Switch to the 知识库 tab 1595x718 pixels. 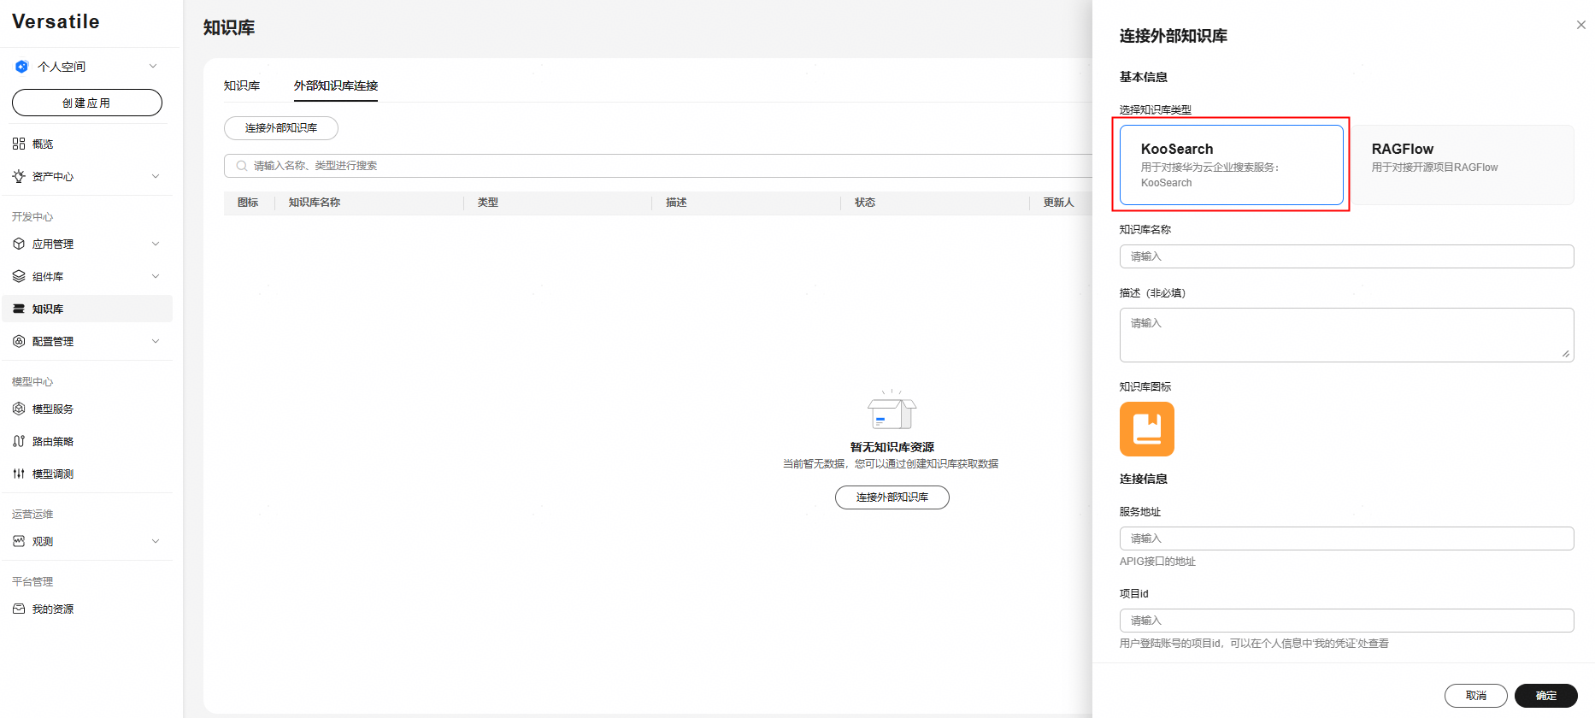coord(242,85)
